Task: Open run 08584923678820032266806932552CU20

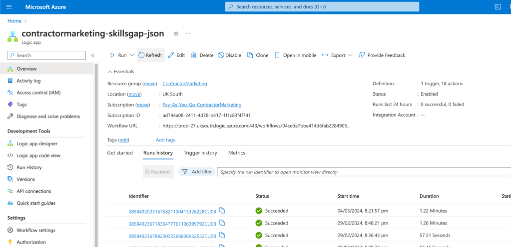Action: pos(172,236)
